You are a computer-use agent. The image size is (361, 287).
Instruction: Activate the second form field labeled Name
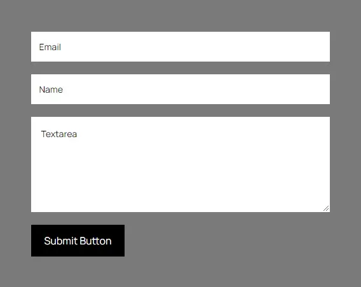tap(180, 90)
